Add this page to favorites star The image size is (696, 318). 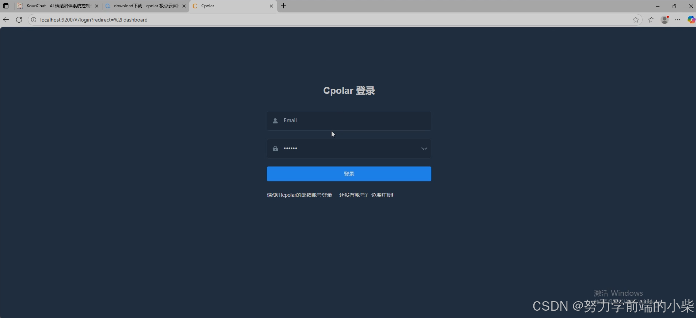[636, 20]
